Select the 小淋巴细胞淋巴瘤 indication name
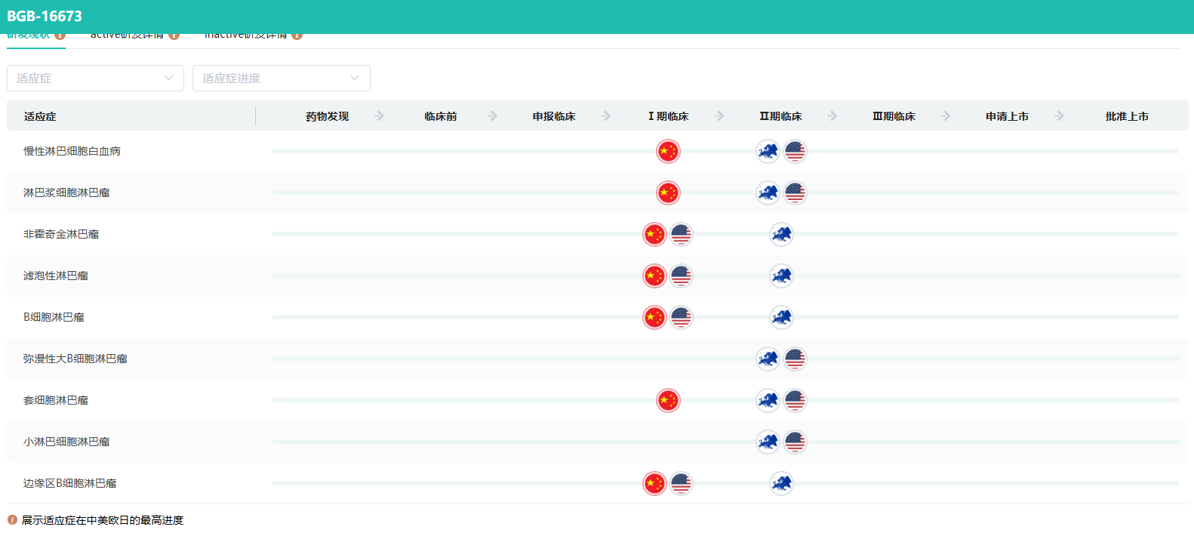 [66, 442]
